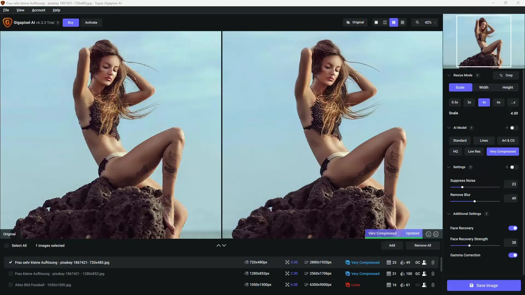The image size is (525, 295).
Task: Expand the Additional Settings section
Action: coord(449,214)
